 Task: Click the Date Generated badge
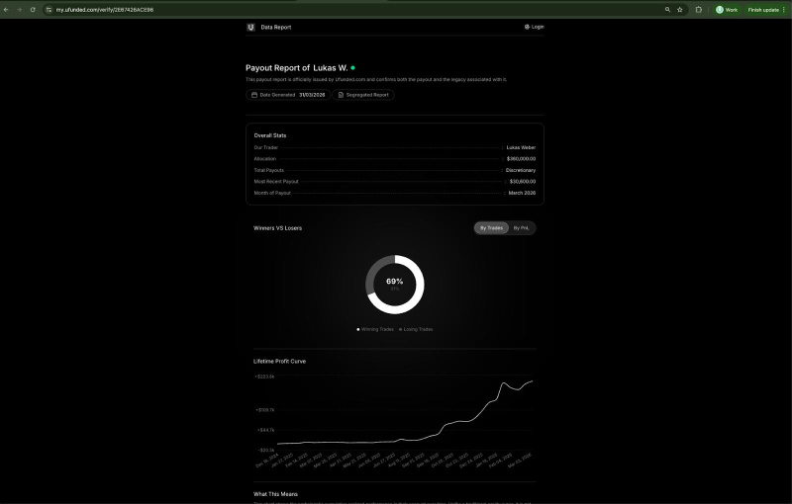[x=288, y=95]
